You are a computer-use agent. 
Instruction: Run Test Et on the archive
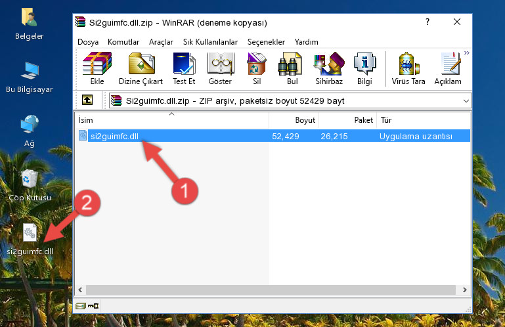point(184,68)
